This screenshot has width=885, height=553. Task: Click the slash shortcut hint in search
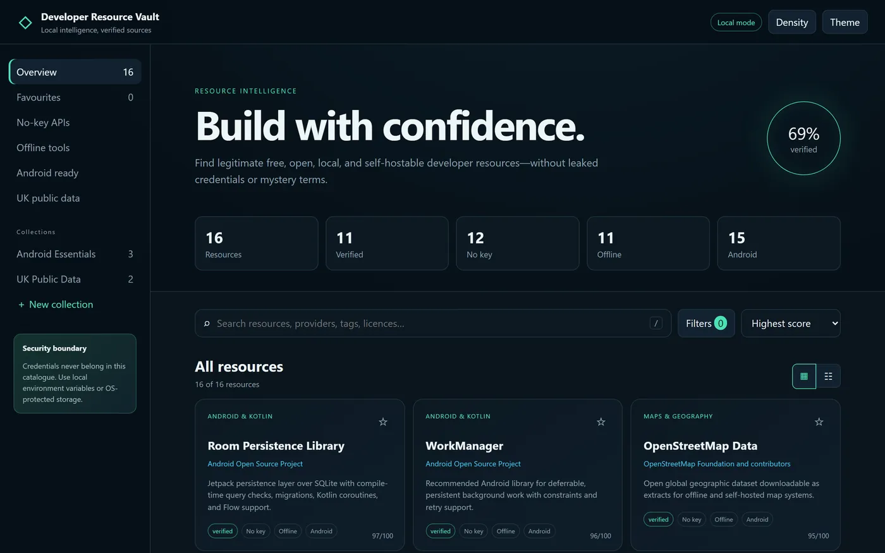[x=656, y=323]
